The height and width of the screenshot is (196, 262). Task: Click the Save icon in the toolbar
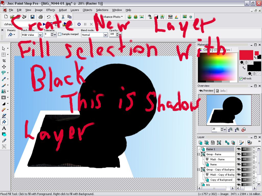(x=32, y=17)
